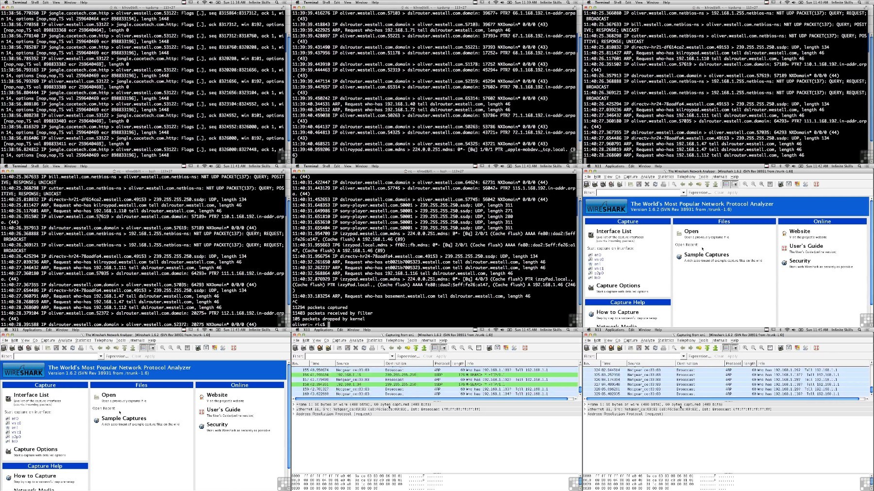Open preferences from the toolbar in the 11:42 AM Wireshark window
Image resolution: width=874 pixels, height=491 pixels.
point(806,184)
